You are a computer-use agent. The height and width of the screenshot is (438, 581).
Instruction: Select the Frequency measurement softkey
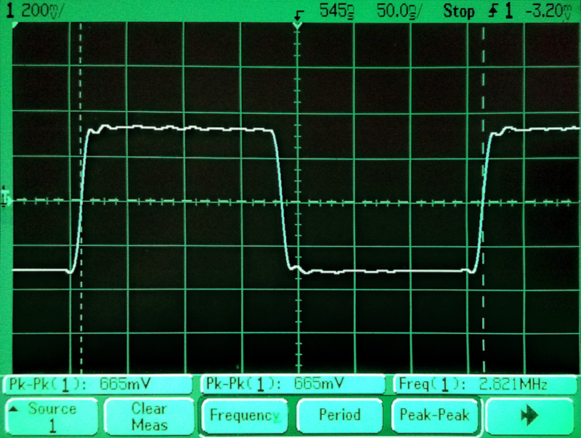coord(245,415)
